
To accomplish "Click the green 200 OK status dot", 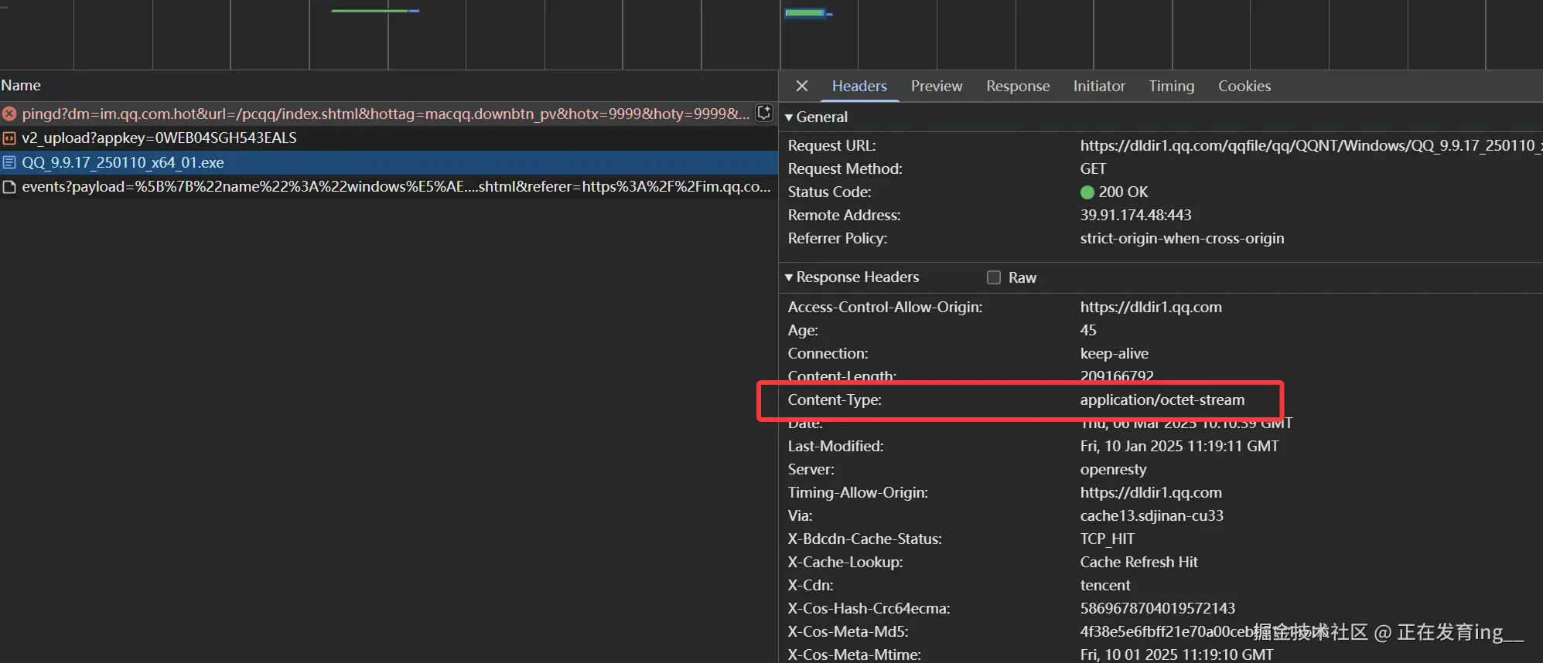I will (x=1087, y=192).
